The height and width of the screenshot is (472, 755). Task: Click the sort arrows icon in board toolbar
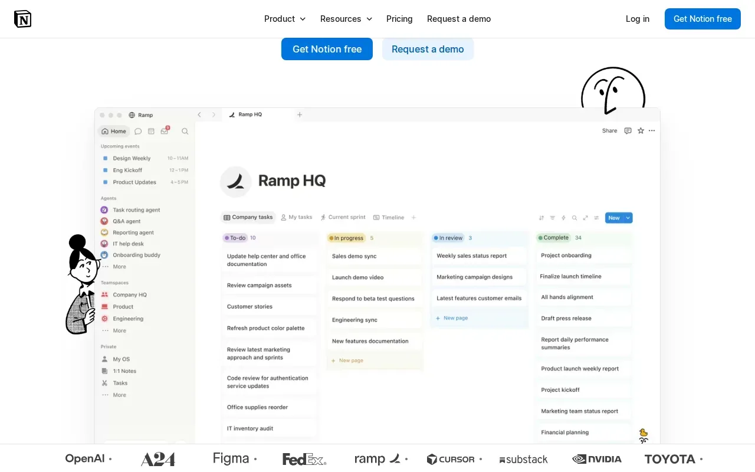541,218
